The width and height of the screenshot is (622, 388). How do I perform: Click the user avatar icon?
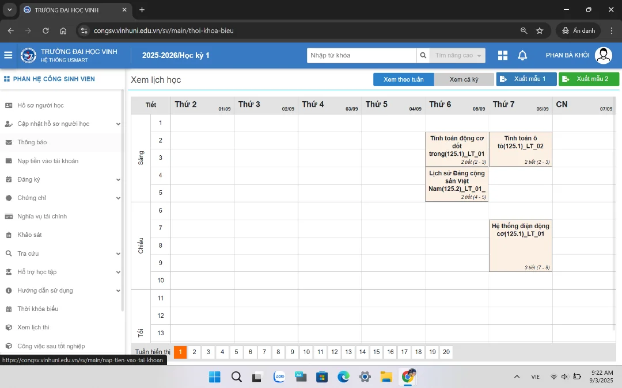[603, 55]
